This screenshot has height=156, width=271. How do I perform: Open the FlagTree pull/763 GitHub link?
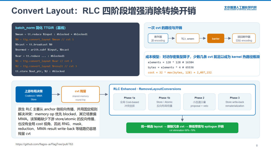tap(44, 144)
